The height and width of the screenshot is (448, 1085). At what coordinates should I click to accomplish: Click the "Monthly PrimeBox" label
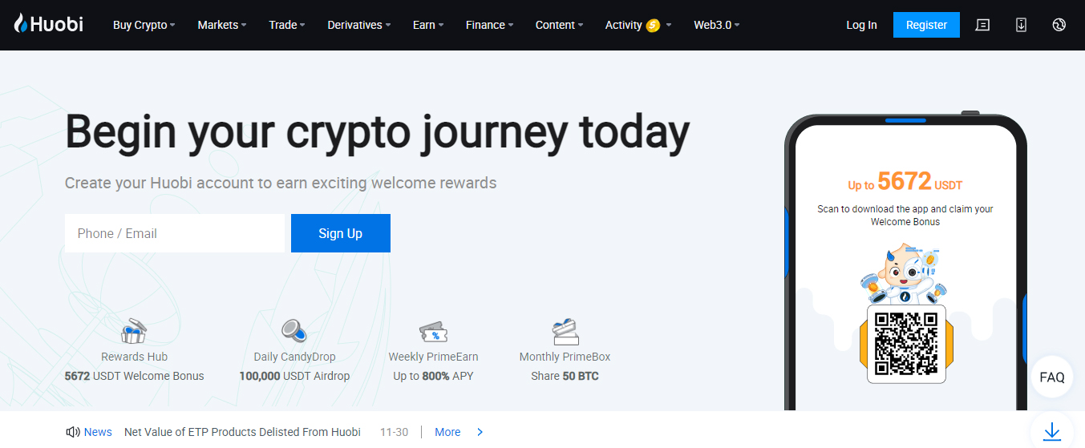(565, 357)
